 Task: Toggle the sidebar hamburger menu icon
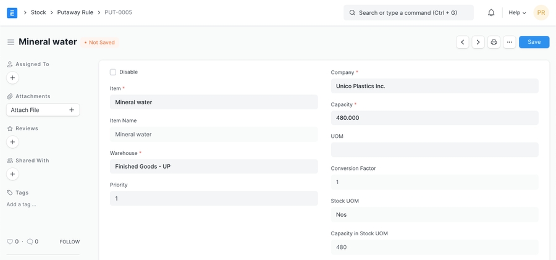click(x=11, y=42)
